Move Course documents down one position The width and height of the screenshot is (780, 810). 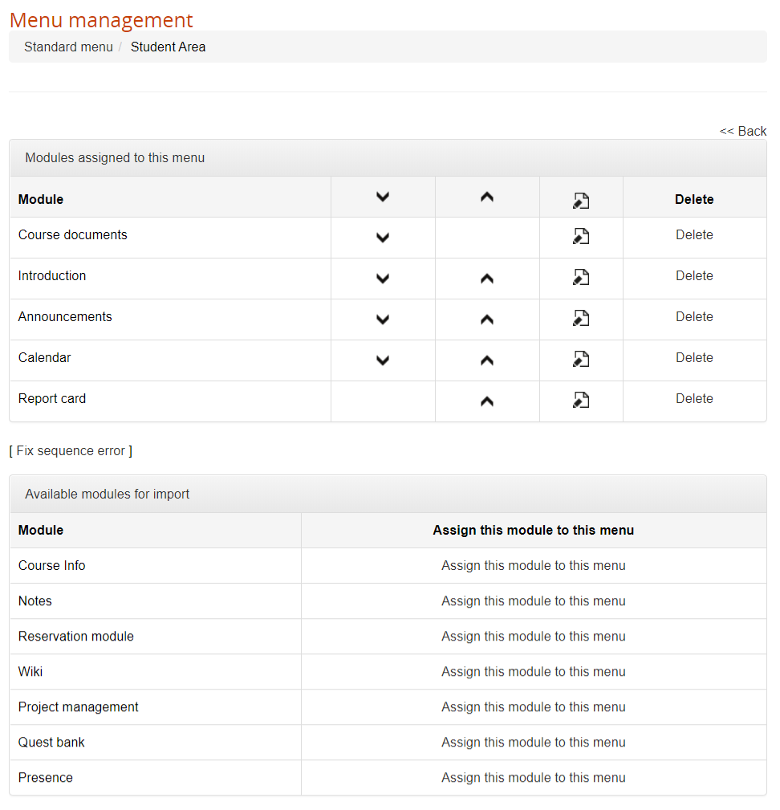coord(383,235)
